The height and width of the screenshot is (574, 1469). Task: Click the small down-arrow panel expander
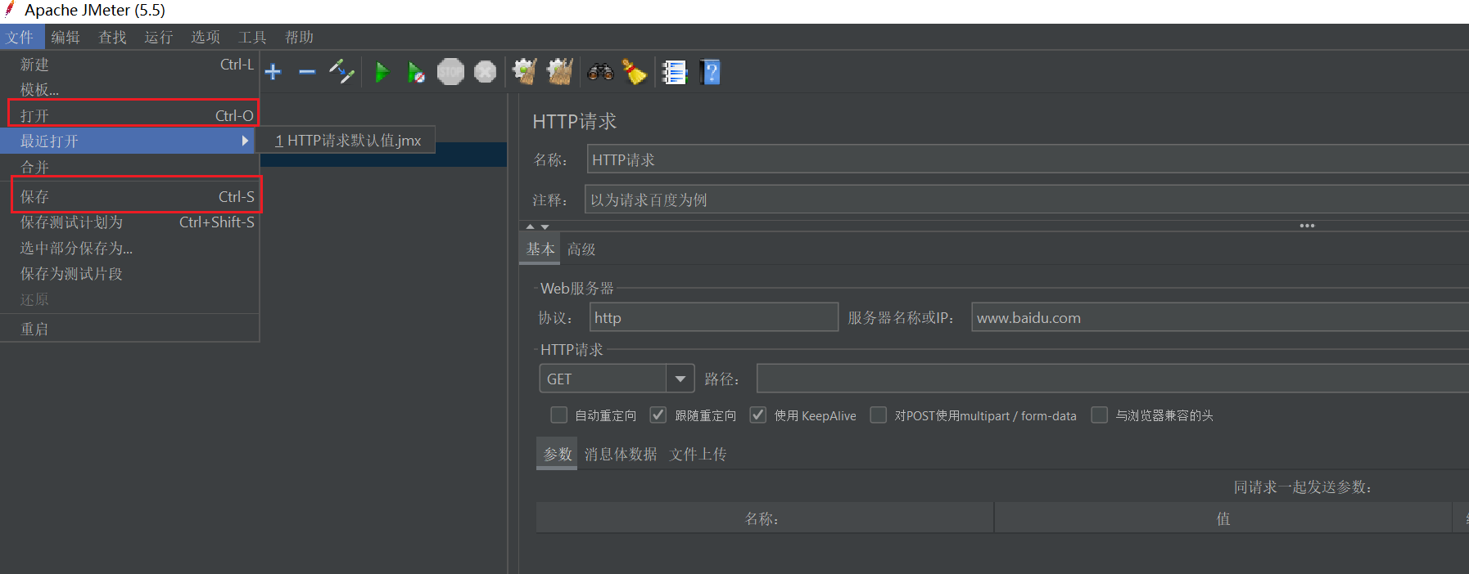pos(545,226)
